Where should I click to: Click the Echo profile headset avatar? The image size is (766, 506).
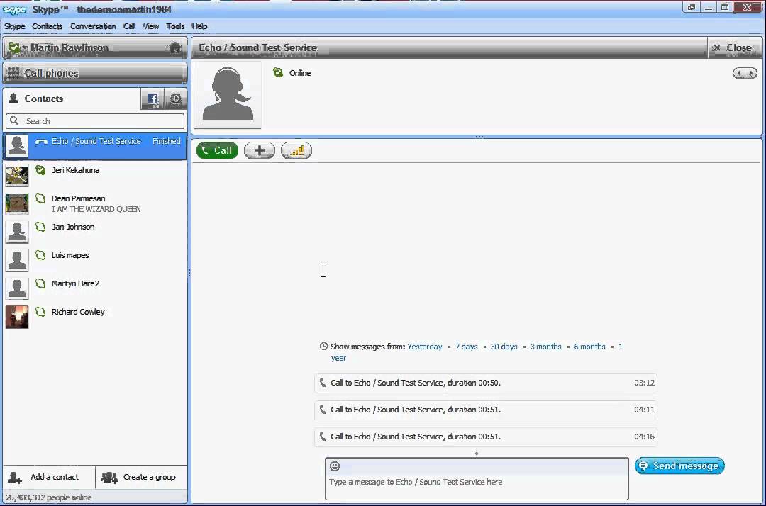pos(228,95)
